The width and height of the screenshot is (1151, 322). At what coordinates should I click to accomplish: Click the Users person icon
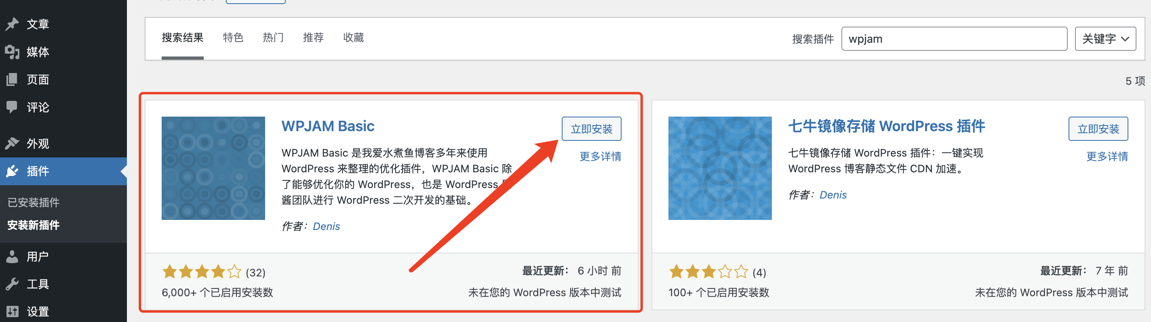(12, 257)
